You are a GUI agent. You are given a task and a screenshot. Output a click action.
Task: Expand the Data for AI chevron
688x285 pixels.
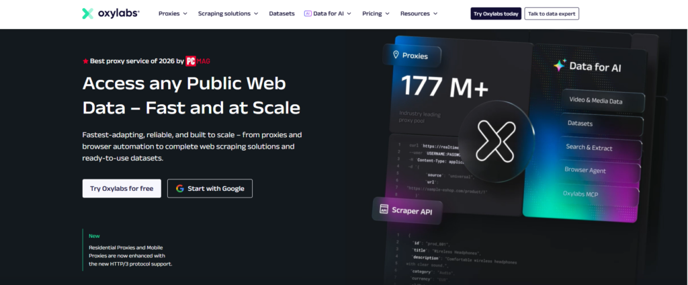(x=349, y=13)
